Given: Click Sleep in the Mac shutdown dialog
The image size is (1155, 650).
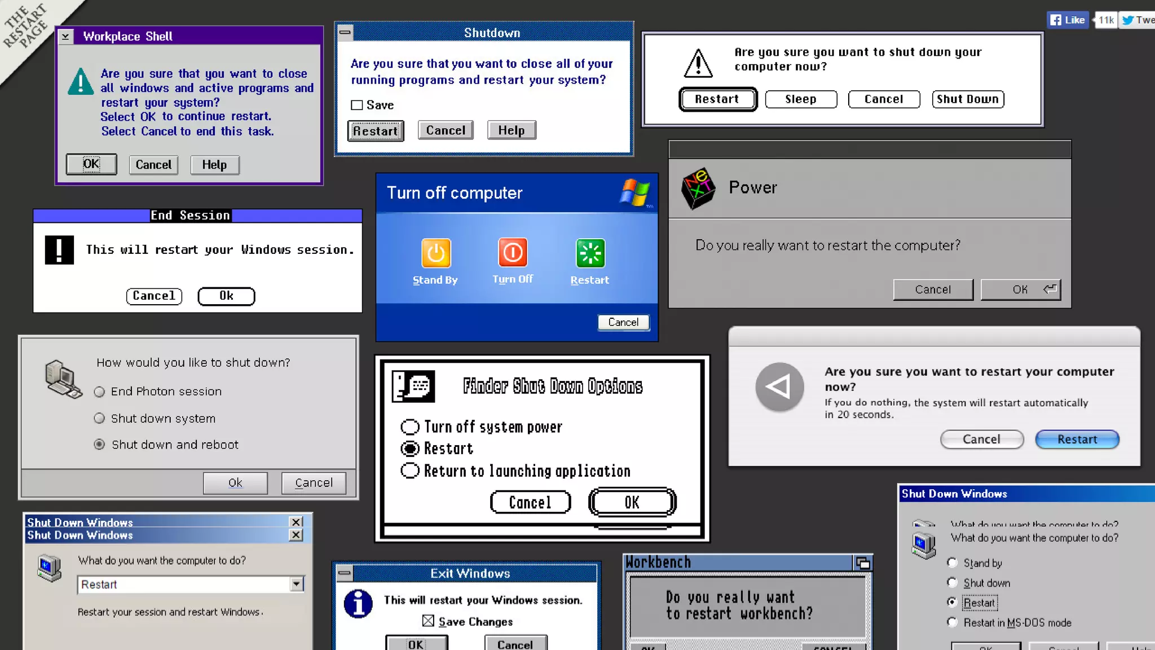Looking at the screenshot, I should point(800,99).
